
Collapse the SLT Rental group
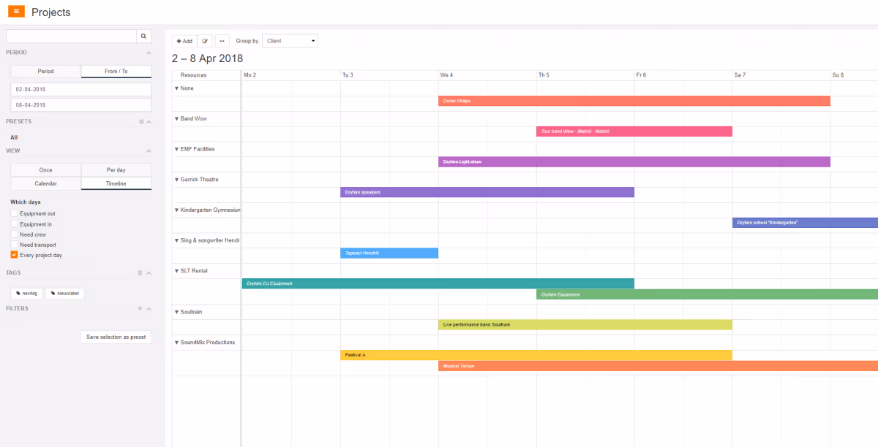click(x=176, y=271)
